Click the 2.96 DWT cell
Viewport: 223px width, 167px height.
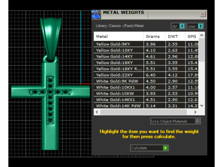tap(175, 57)
